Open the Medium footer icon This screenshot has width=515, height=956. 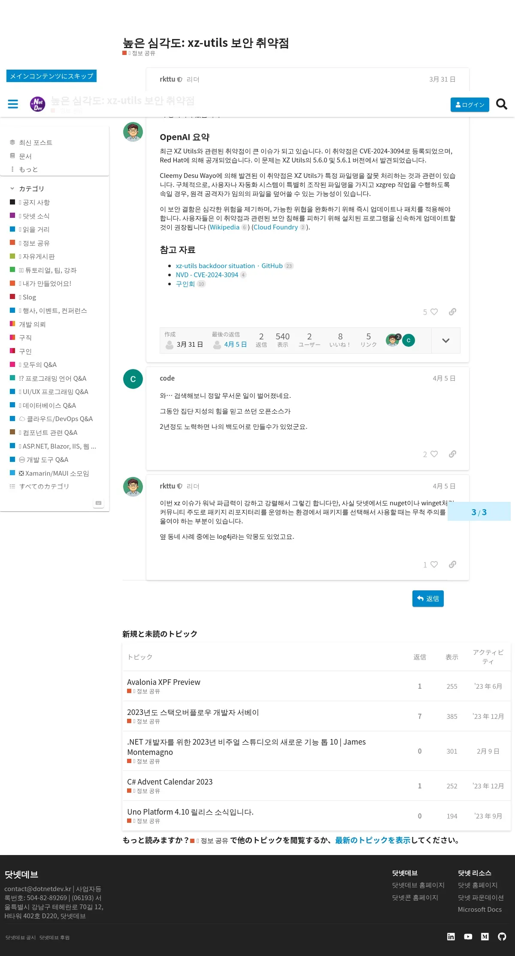point(485,937)
